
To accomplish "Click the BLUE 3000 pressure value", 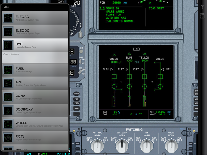I will pyautogui.click(x=129, y=61).
